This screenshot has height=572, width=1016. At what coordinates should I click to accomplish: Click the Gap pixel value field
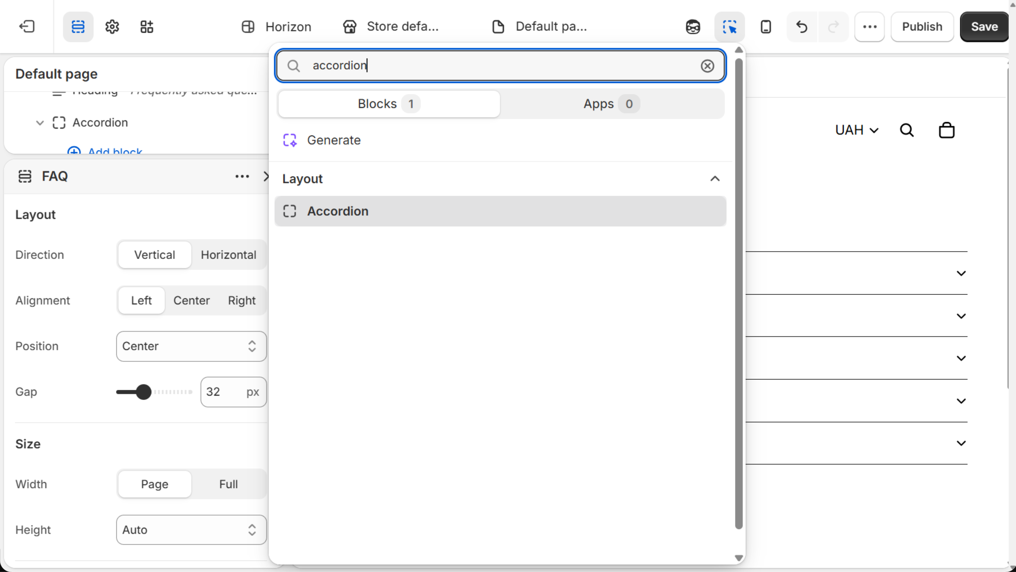pos(233,392)
